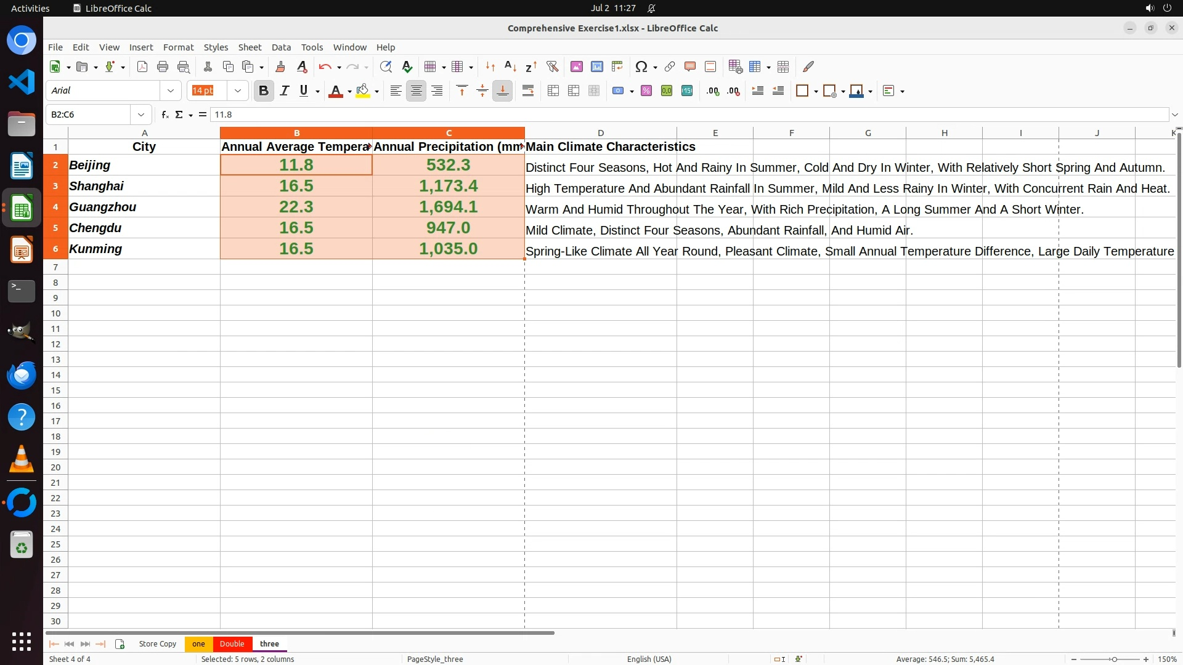Click the Merge and Center Cells icon
The height and width of the screenshot is (665, 1183).
pyautogui.click(x=553, y=91)
